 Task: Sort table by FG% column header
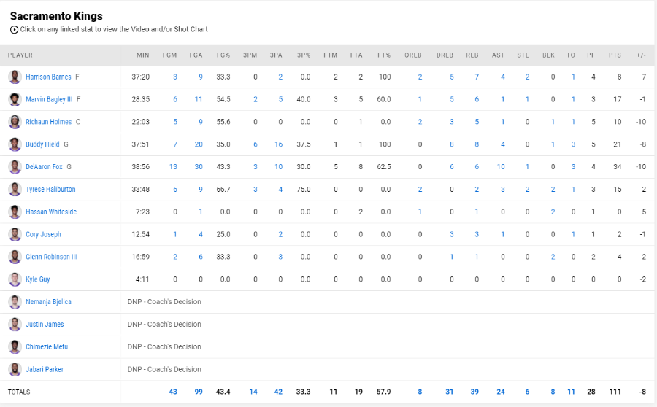(x=223, y=55)
